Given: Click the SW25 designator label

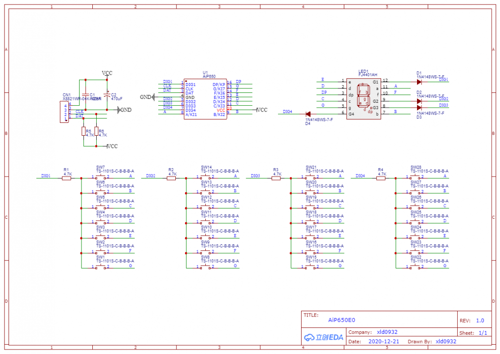Looking at the screenshot, I should click(416, 212).
